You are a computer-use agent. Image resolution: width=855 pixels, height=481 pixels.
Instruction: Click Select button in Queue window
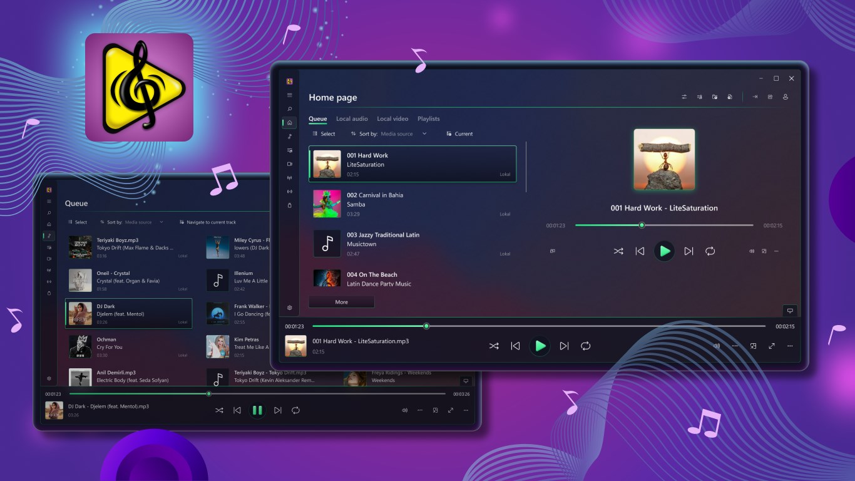78,222
